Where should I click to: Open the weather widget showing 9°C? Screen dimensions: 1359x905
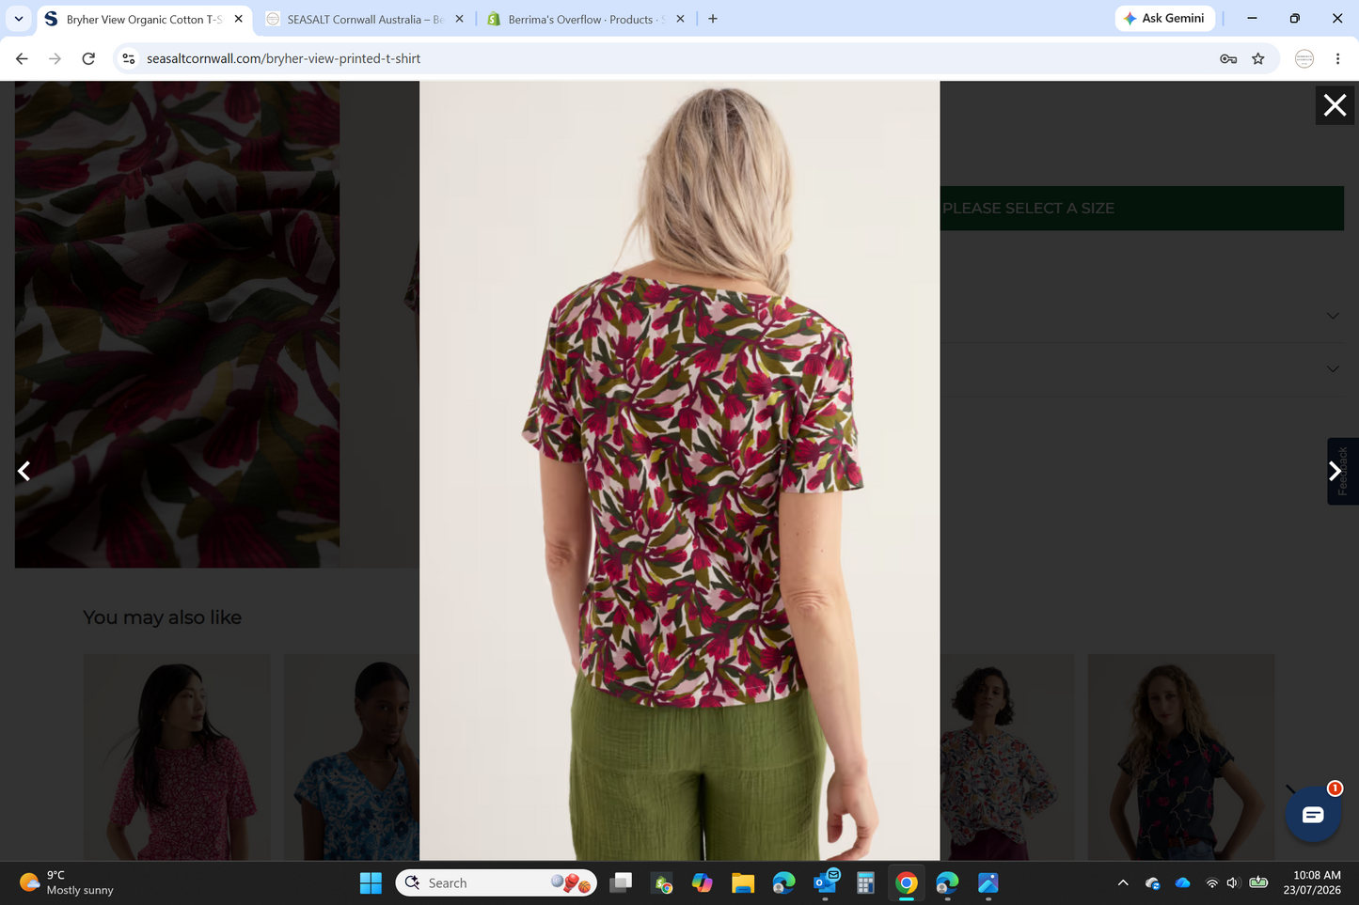(x=66, y=882)
